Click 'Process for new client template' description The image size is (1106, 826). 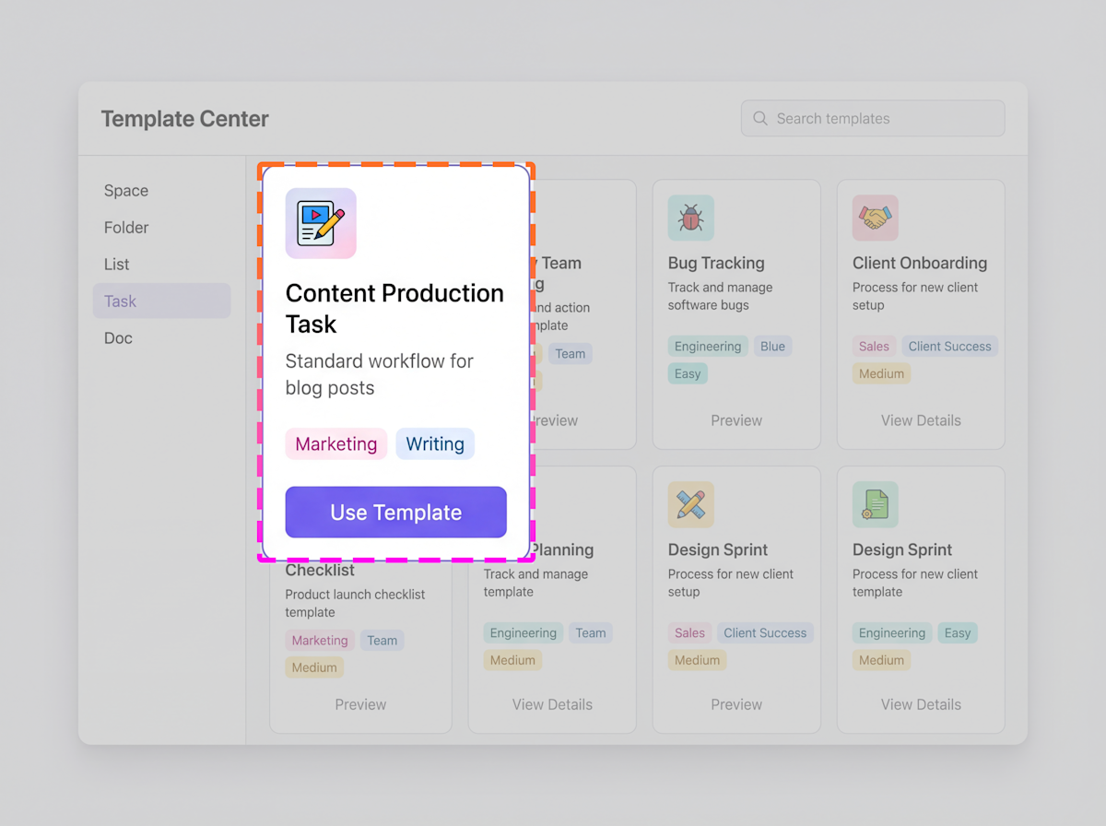click(x=915, y=583)
